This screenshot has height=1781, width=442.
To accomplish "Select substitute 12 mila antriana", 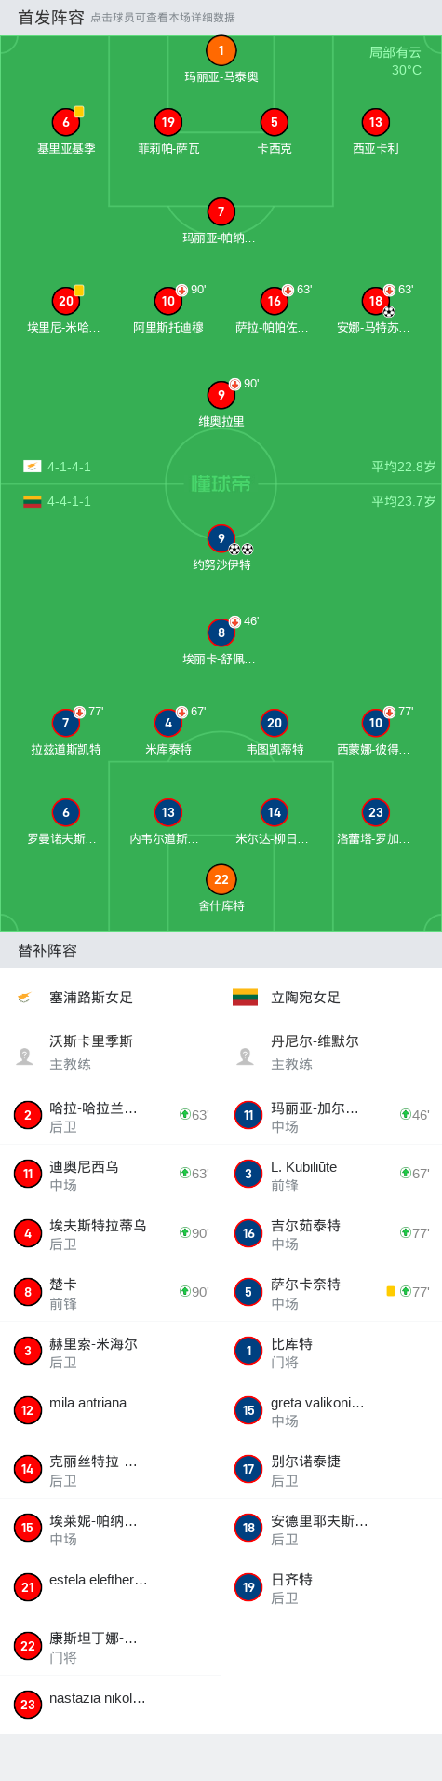I will pos(110,1410).
